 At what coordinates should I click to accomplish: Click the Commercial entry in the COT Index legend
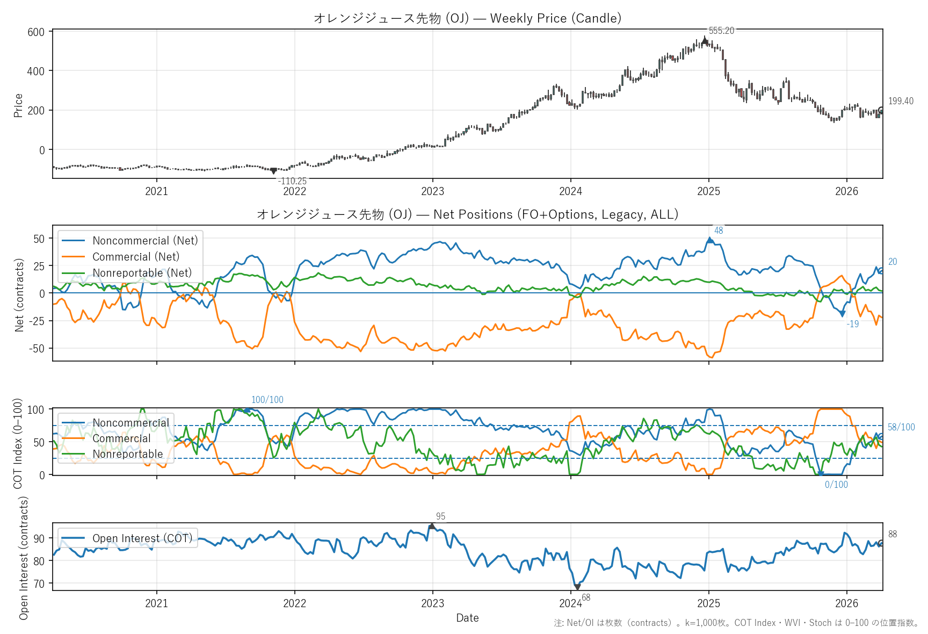point(121,438)
